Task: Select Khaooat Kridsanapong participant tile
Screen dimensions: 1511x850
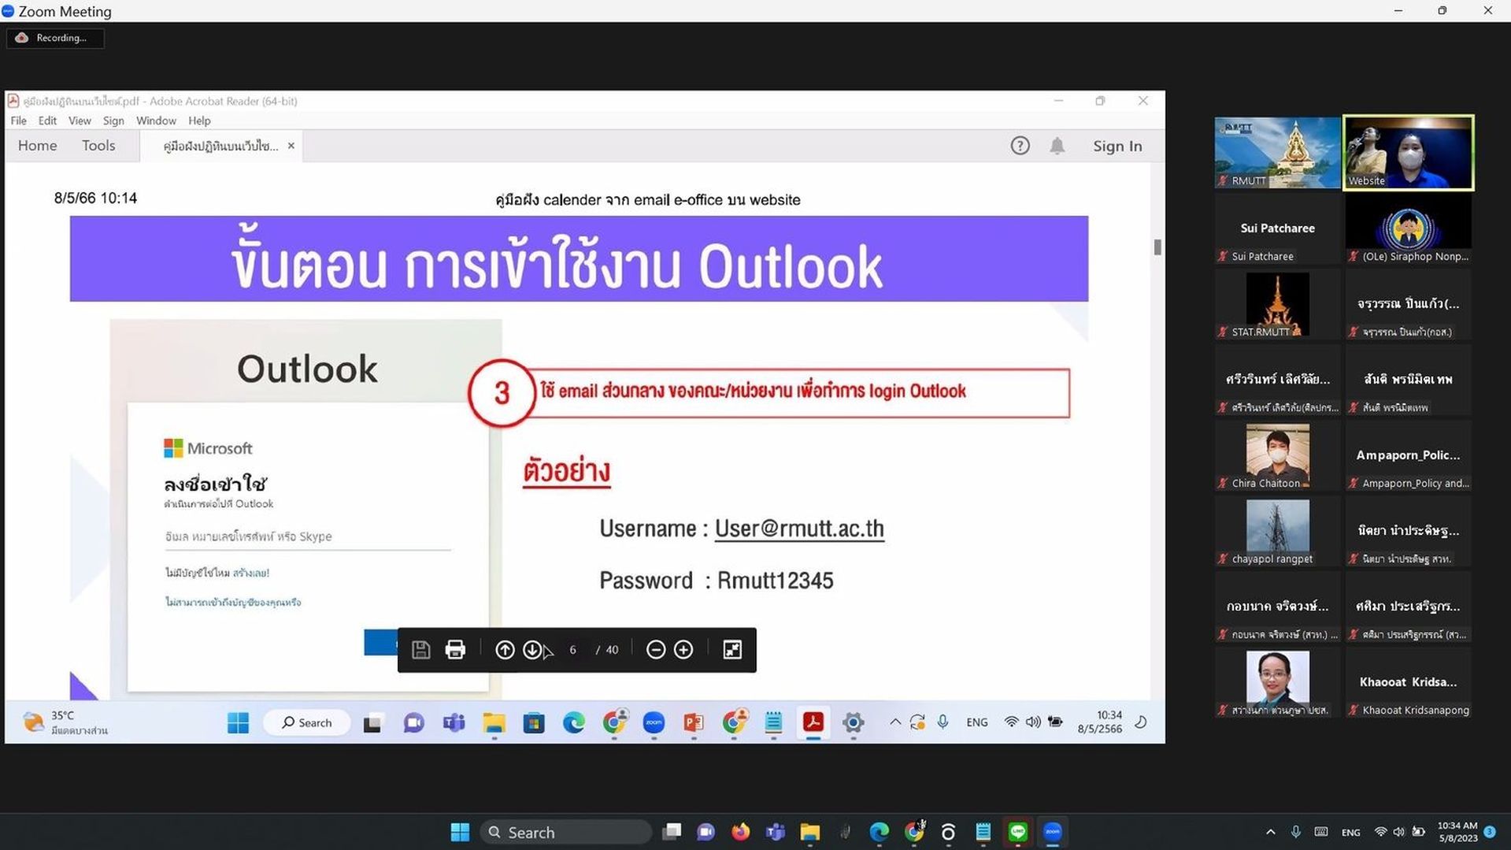Action: (1409, 683)
